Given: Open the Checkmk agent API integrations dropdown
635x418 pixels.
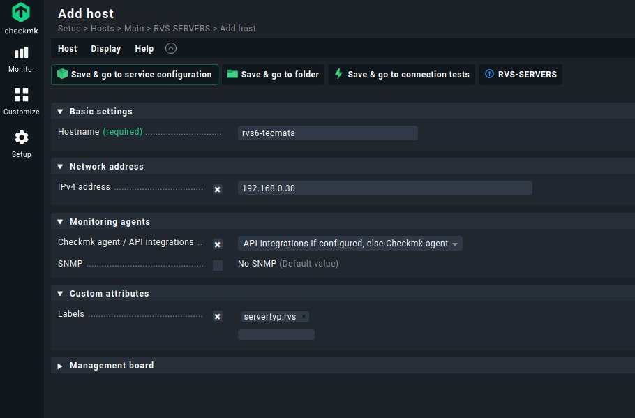Looking at the screenshot, I should (350, 244).
